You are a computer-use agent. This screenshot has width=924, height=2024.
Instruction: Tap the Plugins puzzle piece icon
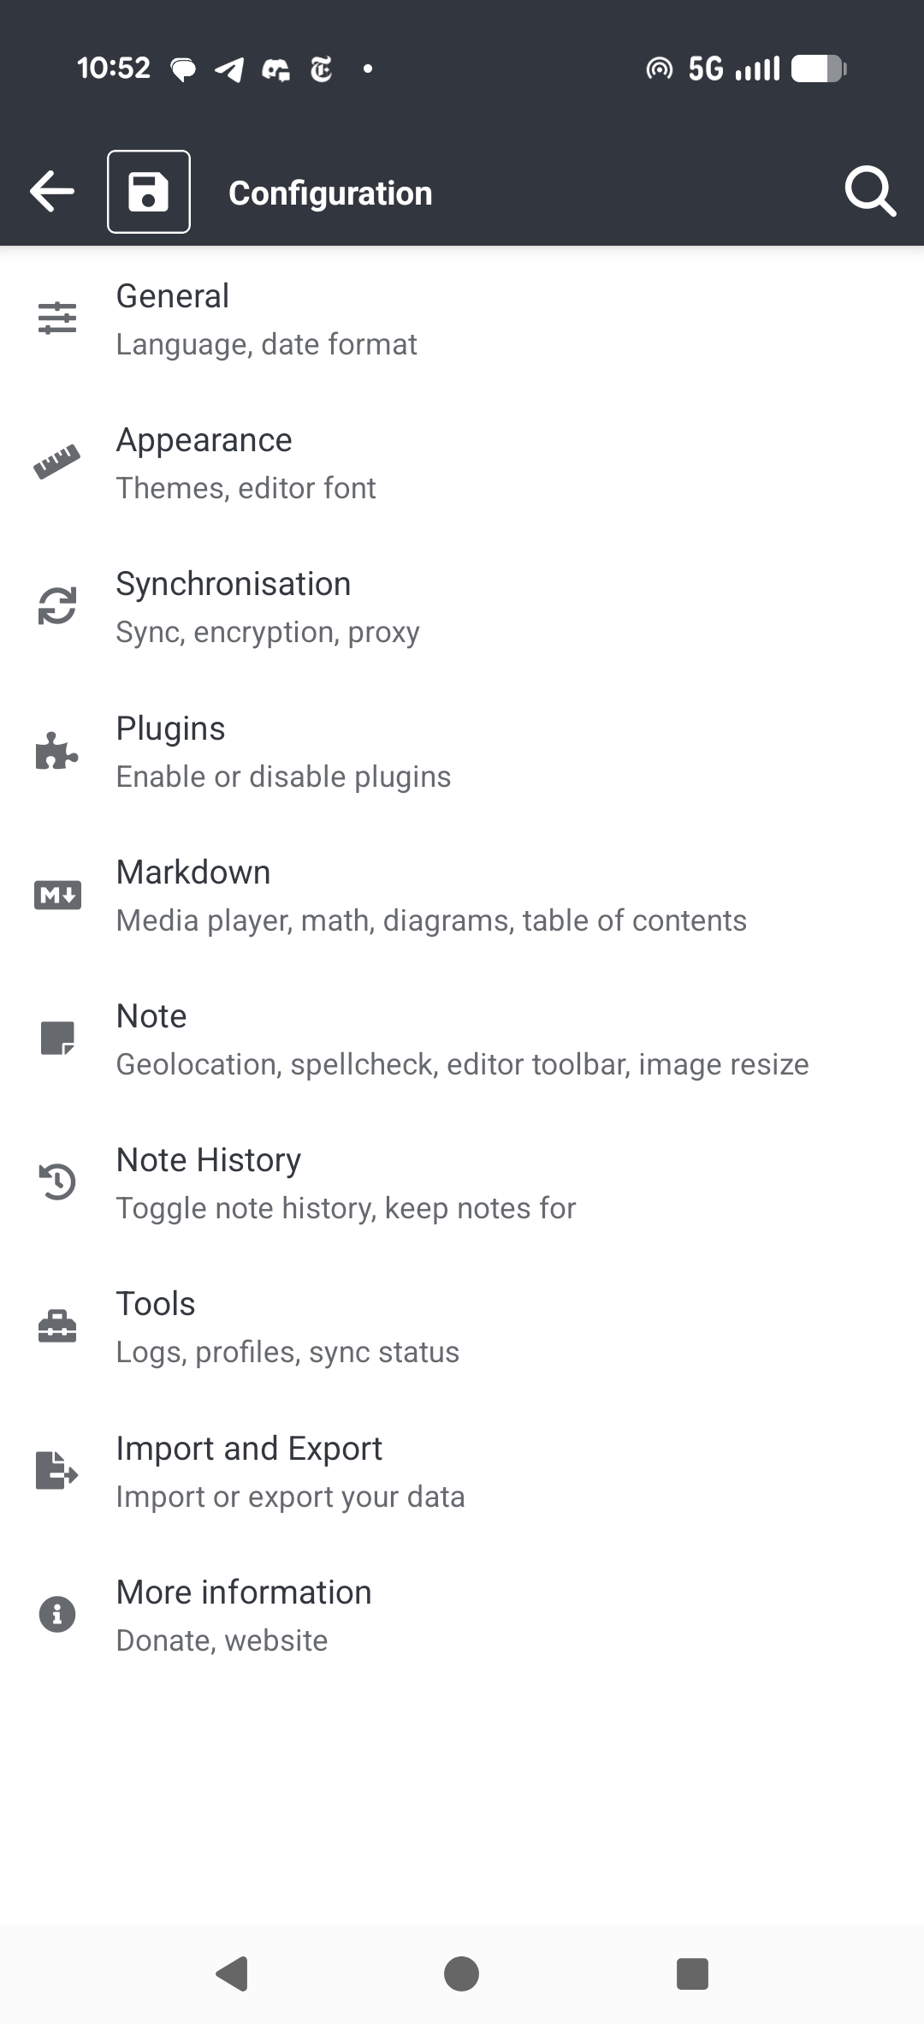(x=57, y=751)
